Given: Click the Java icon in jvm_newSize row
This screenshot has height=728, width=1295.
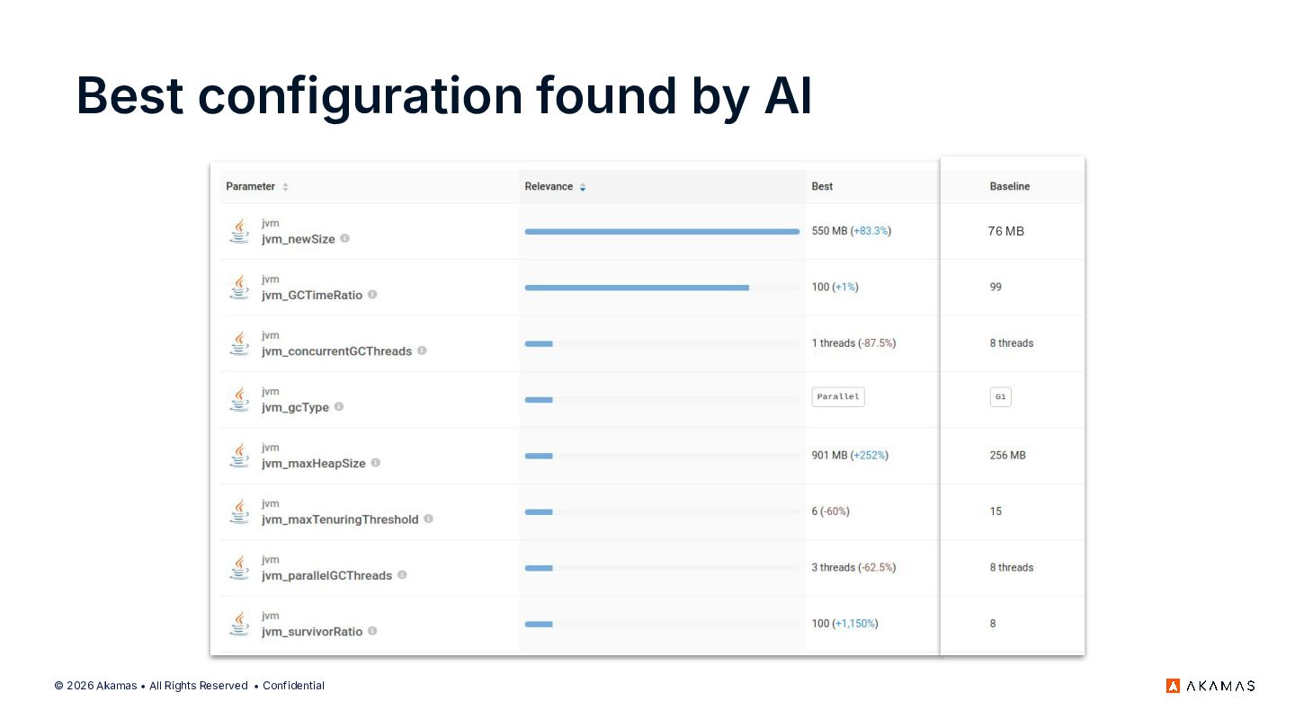Looking at the screenshot, I should [239, 231].
